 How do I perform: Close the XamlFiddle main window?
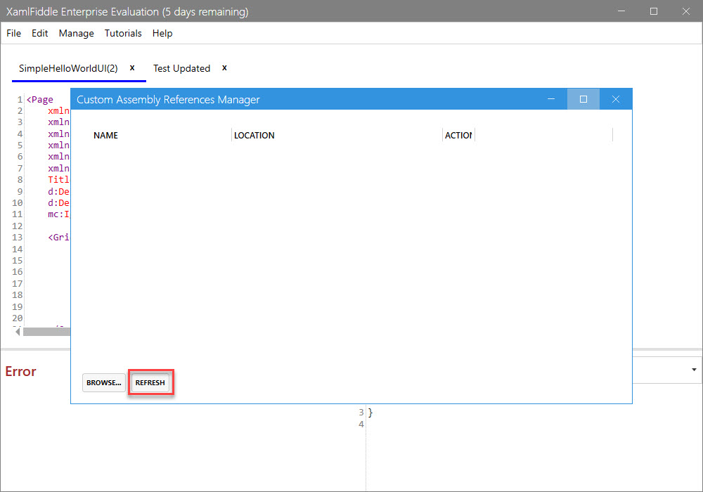pyautogui.click(x=686, y=11)
